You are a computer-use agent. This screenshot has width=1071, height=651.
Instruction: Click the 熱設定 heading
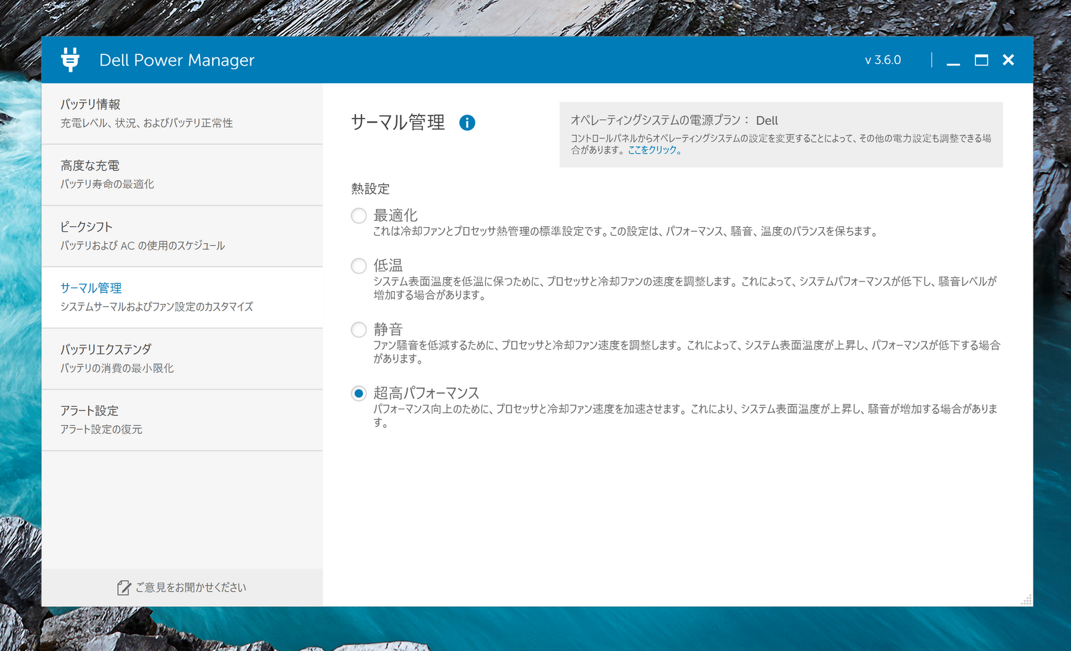pyautogui.click(x=370, y=189)
